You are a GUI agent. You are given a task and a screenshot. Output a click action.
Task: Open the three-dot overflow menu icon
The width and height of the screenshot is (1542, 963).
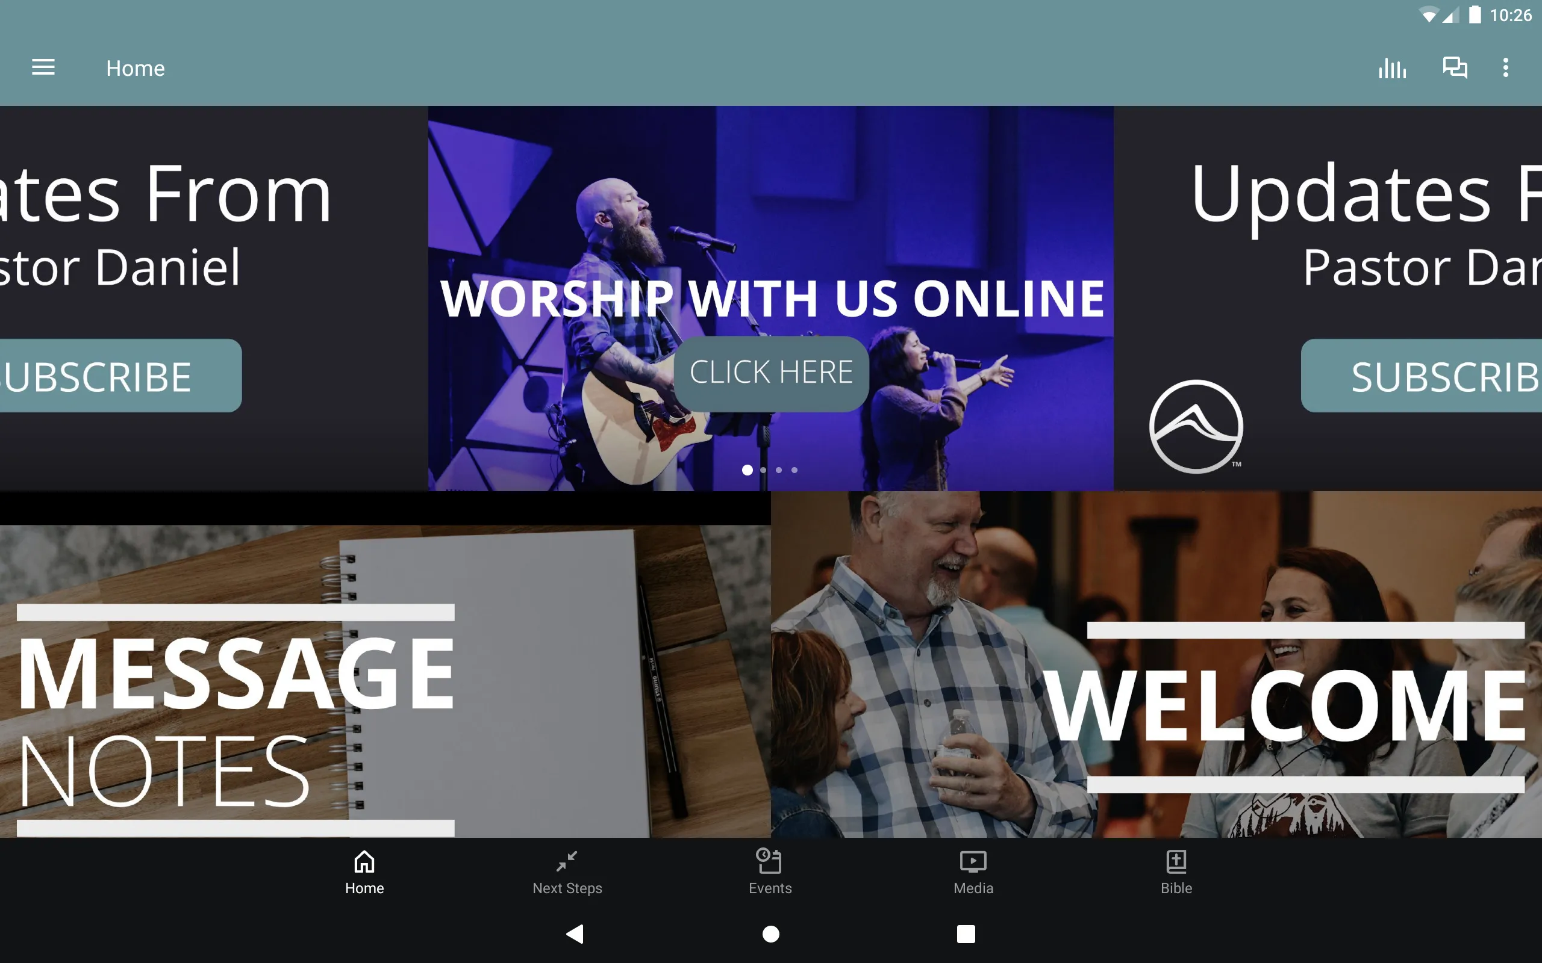click(x=1506, y=67)
